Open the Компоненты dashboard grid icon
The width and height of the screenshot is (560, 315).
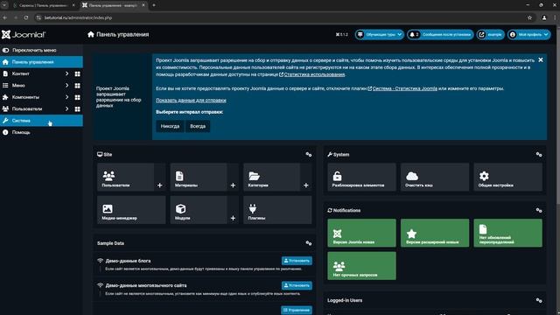pos(77,97)
